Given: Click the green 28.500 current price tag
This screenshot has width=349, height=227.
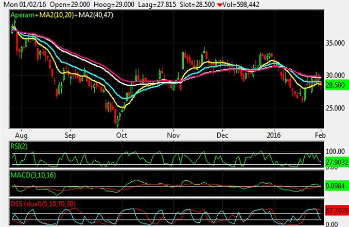Looking at the screenshot, I should [x=336, y=84].
